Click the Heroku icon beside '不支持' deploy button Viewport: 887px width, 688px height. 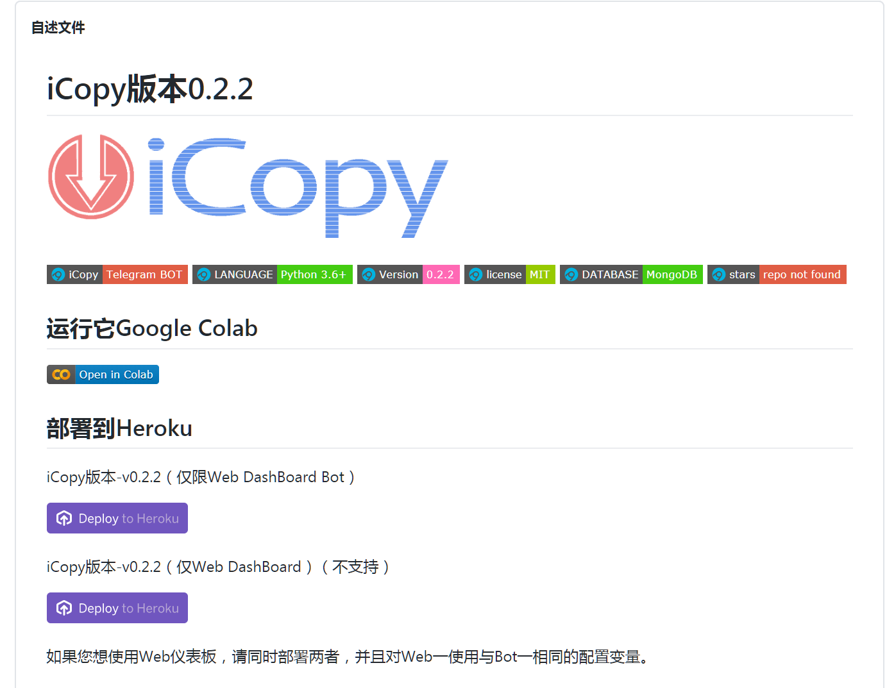coord(64,608)
